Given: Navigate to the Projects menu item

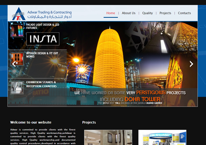Looking at the screenshot, I should point(165,13).
